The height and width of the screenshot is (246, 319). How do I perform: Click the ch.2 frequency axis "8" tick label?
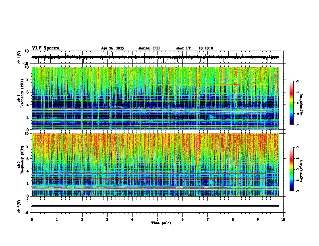pyautogui.click(x=28, y=146)
